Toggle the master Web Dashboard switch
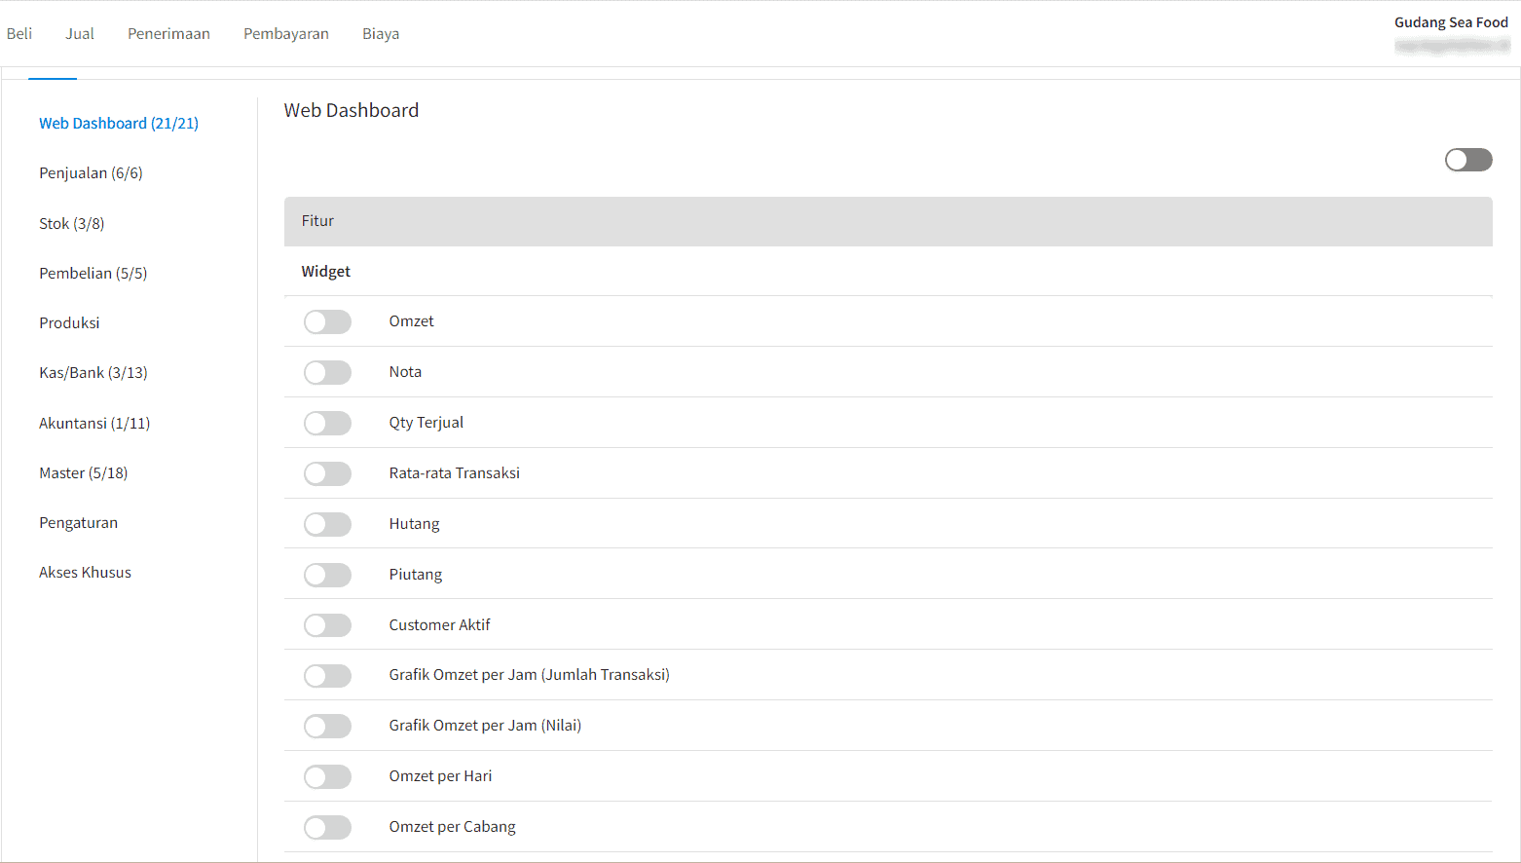 1468,160
